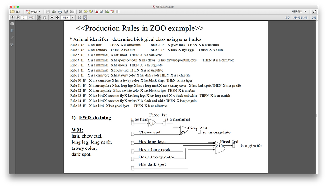327x187 pixels.
Task: Open the 도구 (Tools) pane
Action: 287,18
